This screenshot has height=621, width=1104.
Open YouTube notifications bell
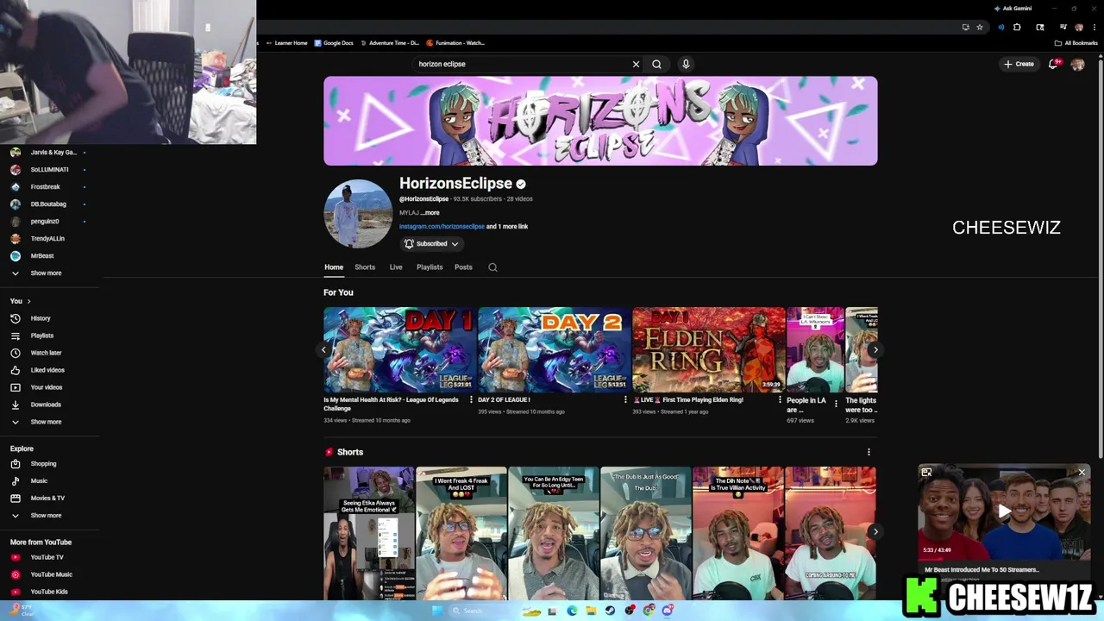tap(1053, 64)
